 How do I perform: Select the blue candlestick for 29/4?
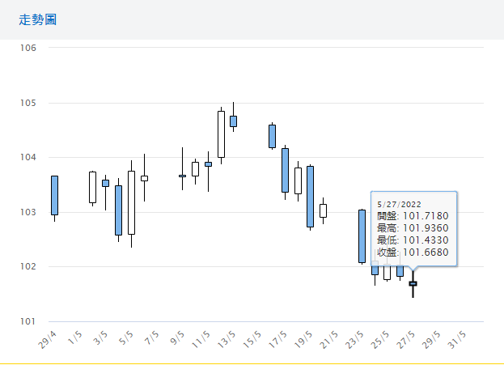pos(54,195)
